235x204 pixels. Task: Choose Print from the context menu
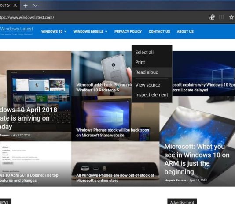pos(152,62)
